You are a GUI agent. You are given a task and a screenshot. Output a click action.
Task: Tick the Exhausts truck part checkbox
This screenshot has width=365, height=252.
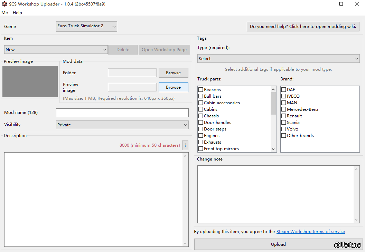click(200, 142)
